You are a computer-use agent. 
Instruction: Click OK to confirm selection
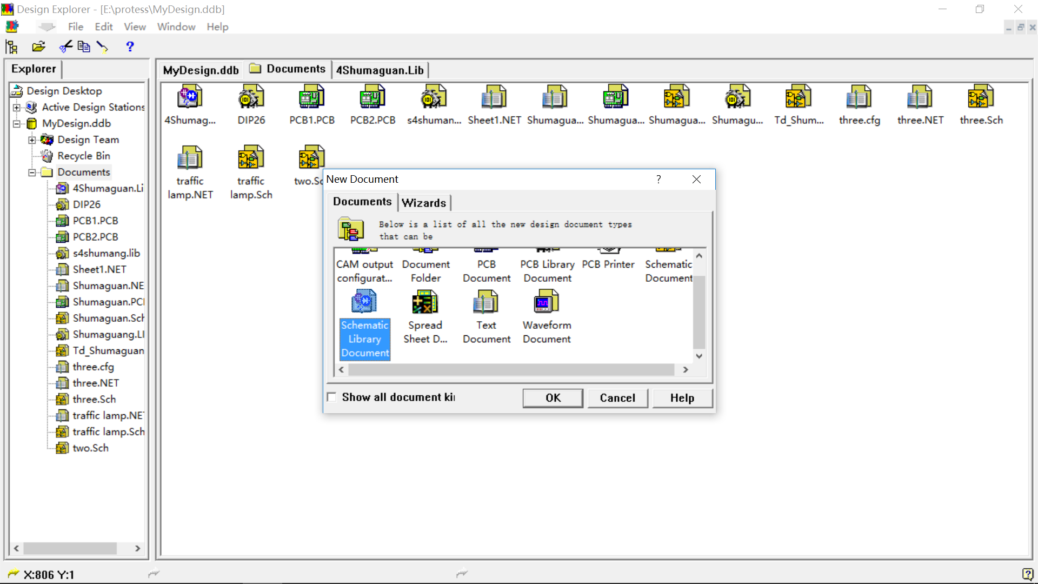553,397
